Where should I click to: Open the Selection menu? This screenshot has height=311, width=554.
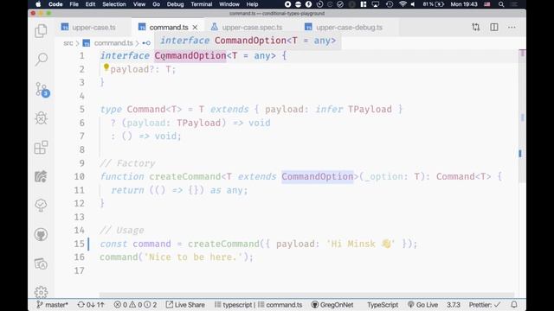click(x=113, y=4)
